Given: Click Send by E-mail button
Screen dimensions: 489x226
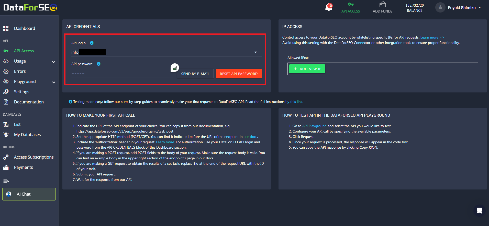Looking at the screenshot, I should coord(195,74).
